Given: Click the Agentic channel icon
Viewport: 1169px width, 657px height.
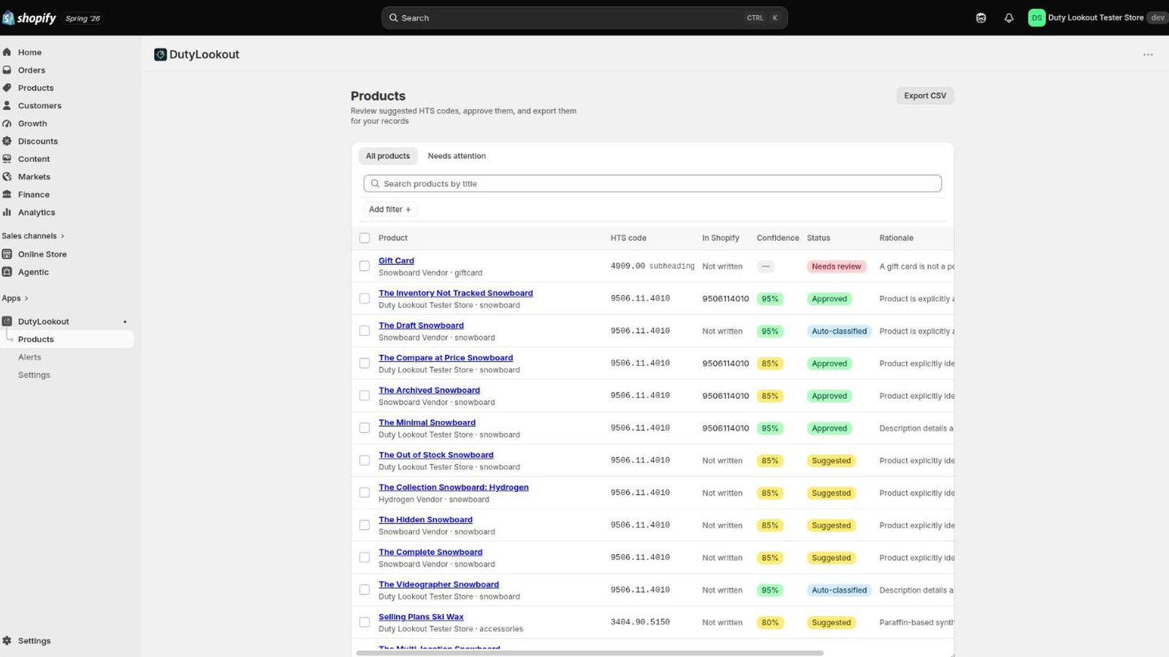Looking at the screenshot, I should [7, 272].
